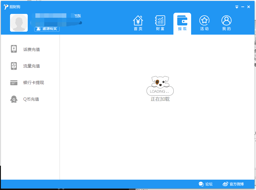The image size is (256, 190).
Task: Click the 提现 withdrawal icon
Action: click(182, 21)
